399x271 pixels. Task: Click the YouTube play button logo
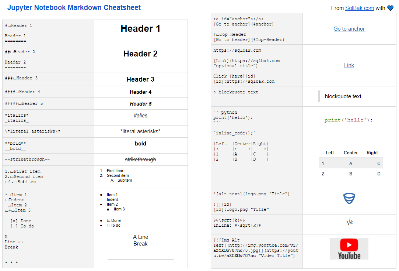[349, 244]
